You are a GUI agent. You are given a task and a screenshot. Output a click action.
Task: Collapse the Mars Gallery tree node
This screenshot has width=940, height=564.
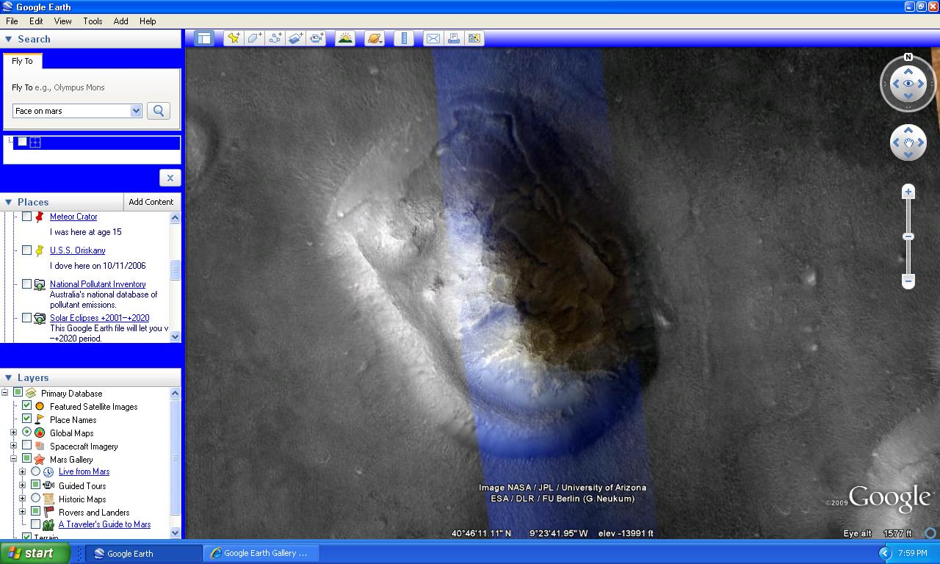click(13, 459)
